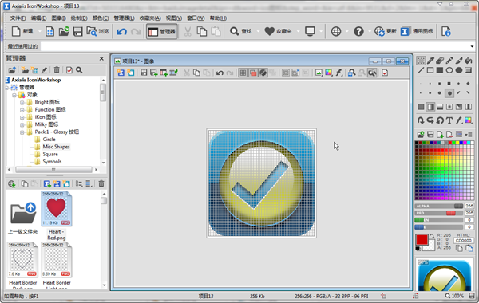Click the save icon in project image window
The width and height of the screenshot is (479, 303).
click(144, 73)
